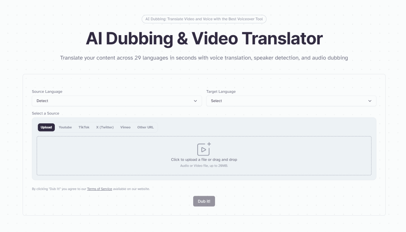Open the Target Language dropdown showing Select
406x232 pixels.
(291, 101)
